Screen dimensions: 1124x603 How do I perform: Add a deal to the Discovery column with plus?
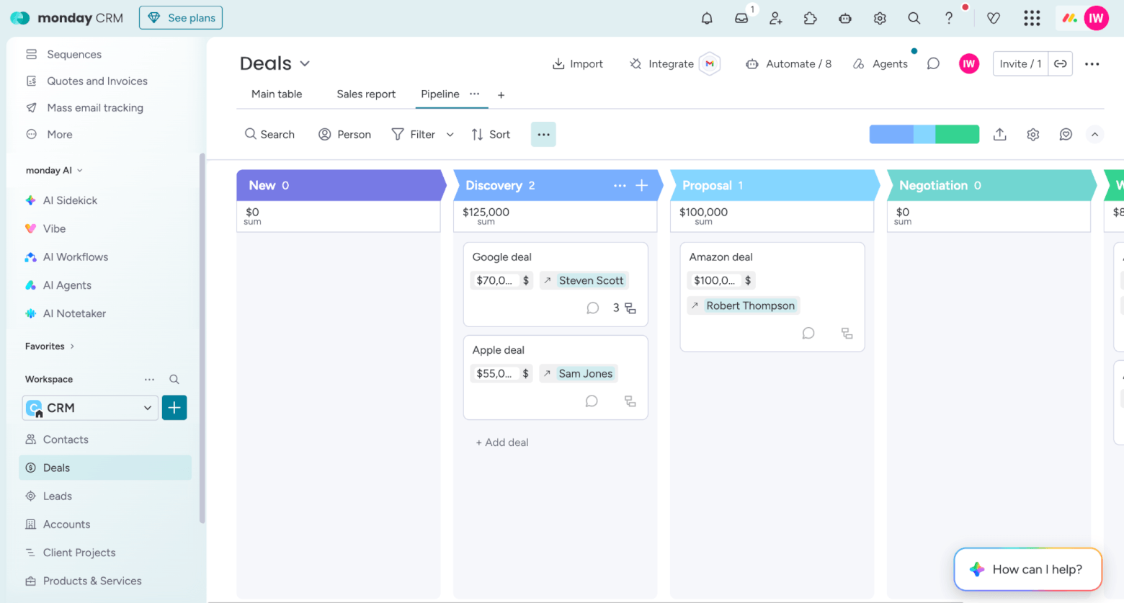point(642,185)
